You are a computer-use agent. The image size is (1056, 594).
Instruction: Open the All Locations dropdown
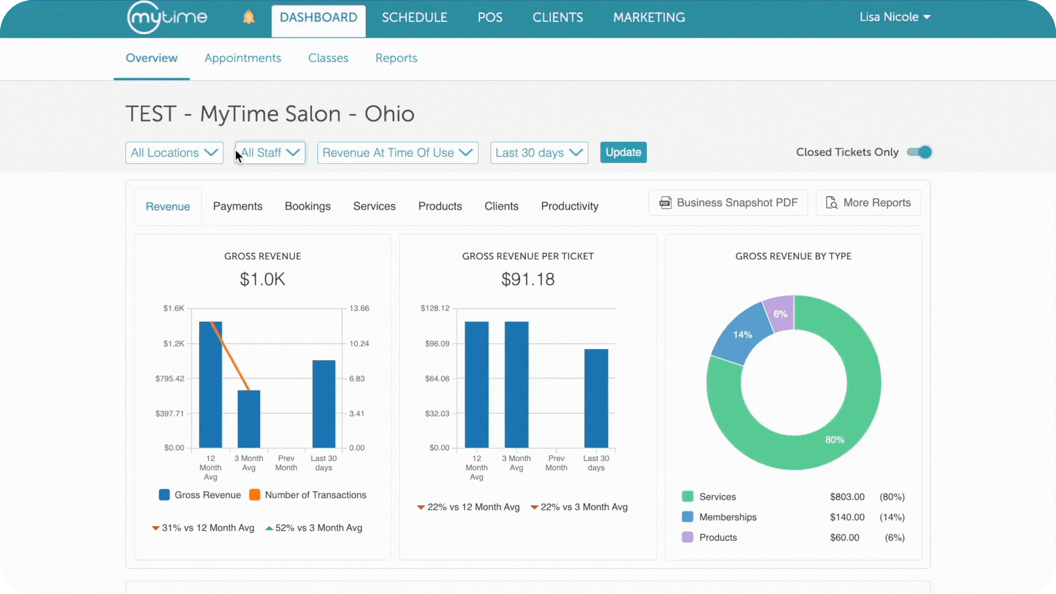(x=174, y=153)
